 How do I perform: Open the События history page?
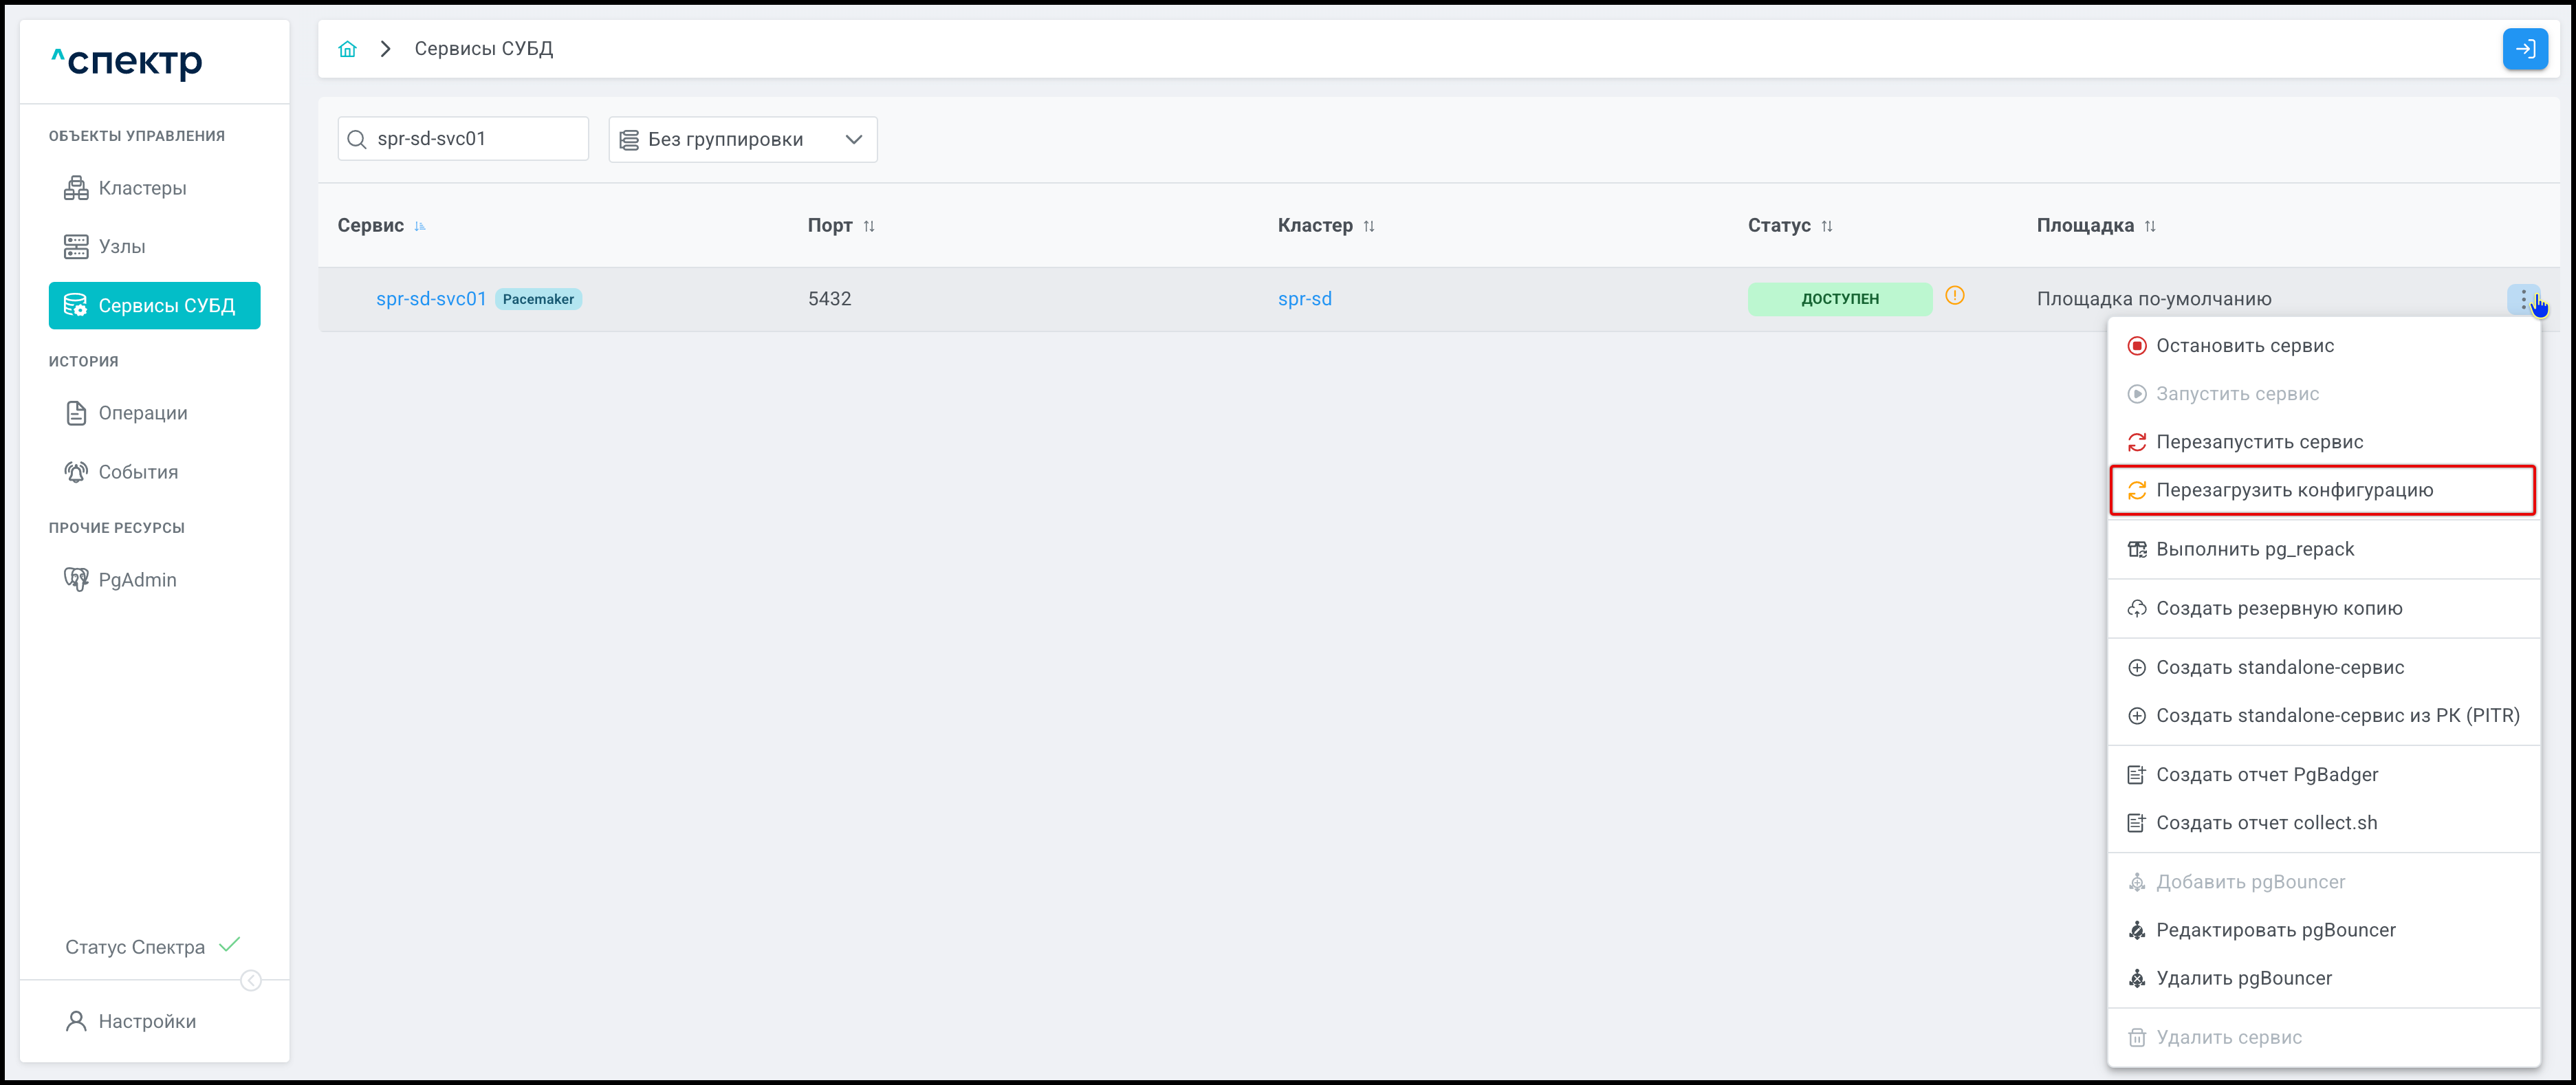138,472
